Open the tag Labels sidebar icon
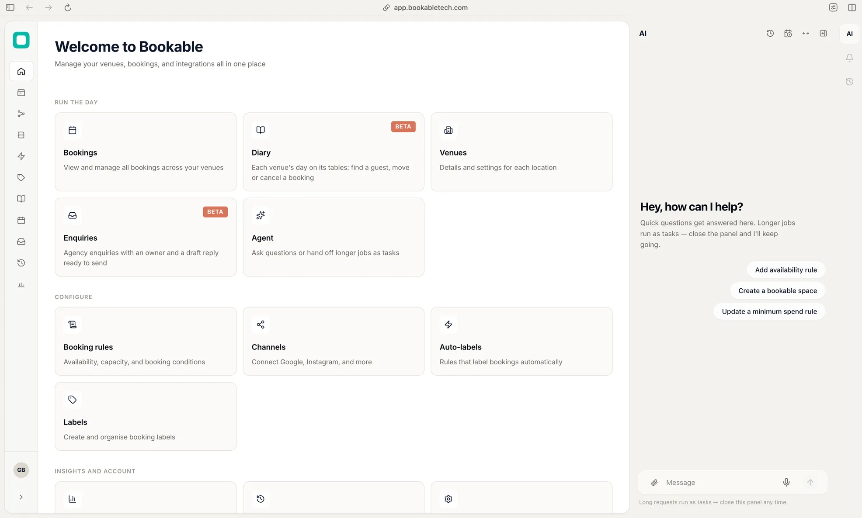862x518 pixels. [x=21, y=178]
